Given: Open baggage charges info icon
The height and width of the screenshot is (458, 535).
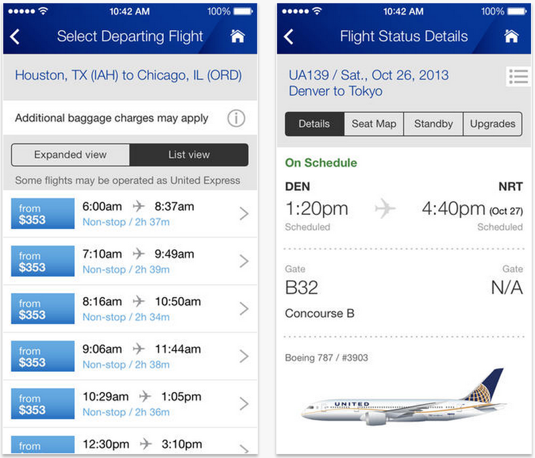Looking at the screenshot, I should (x=236, y=118).
